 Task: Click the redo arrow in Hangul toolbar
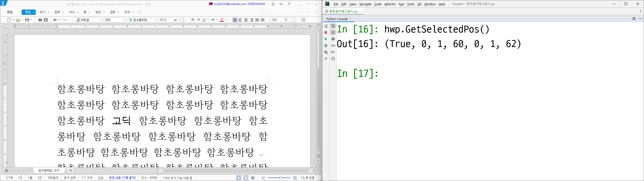click(x=64, y=20)
